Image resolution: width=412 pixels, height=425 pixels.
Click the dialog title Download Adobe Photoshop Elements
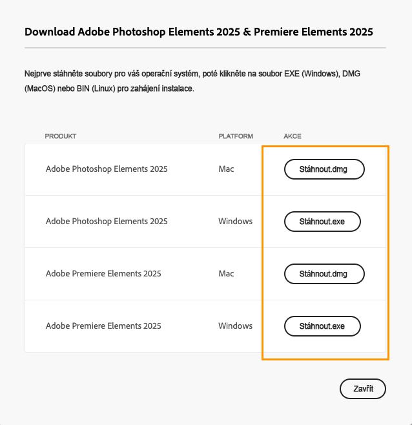(x=199, y=32)
